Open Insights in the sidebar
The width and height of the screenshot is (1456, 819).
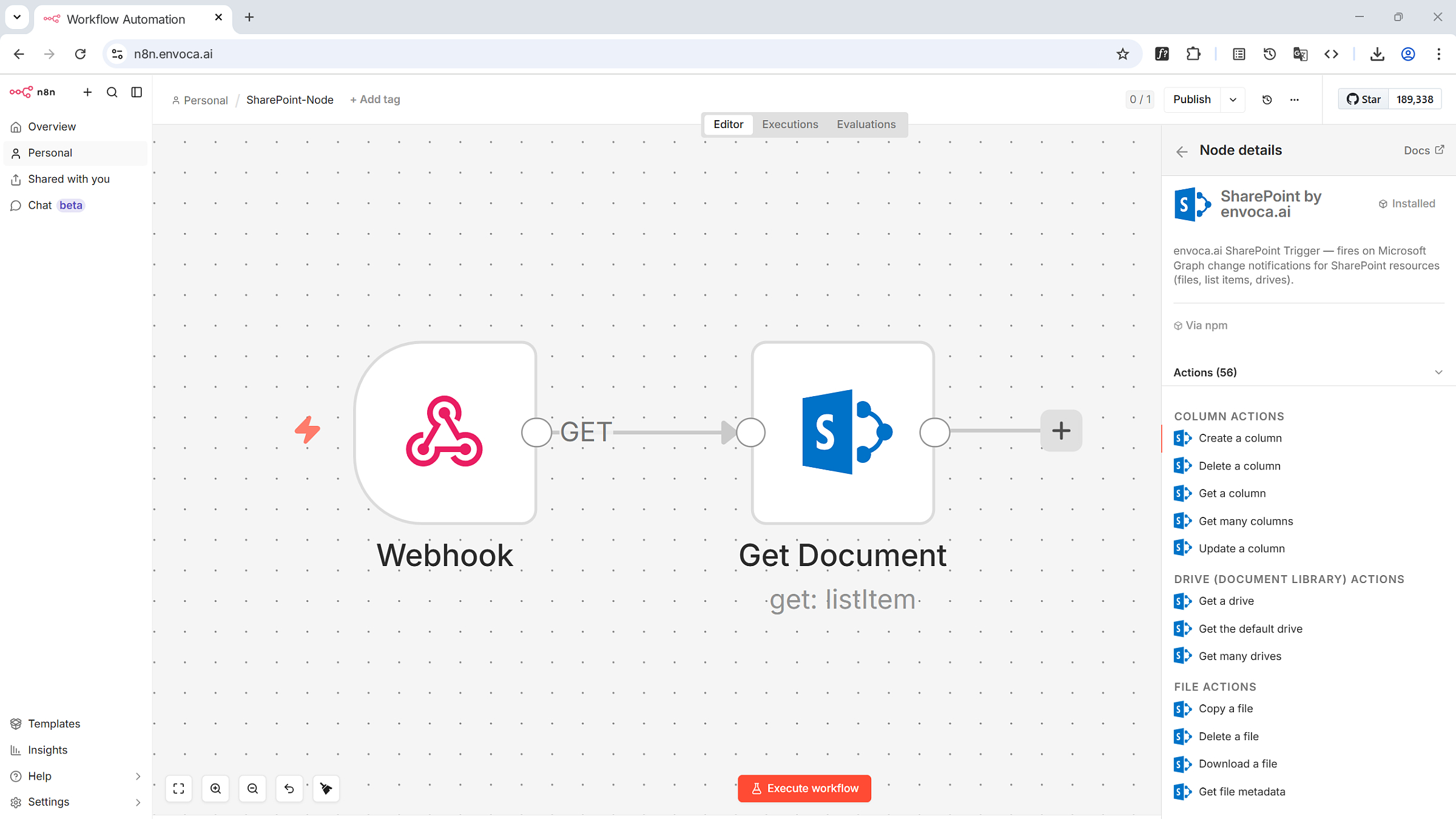tap(76, 750)
